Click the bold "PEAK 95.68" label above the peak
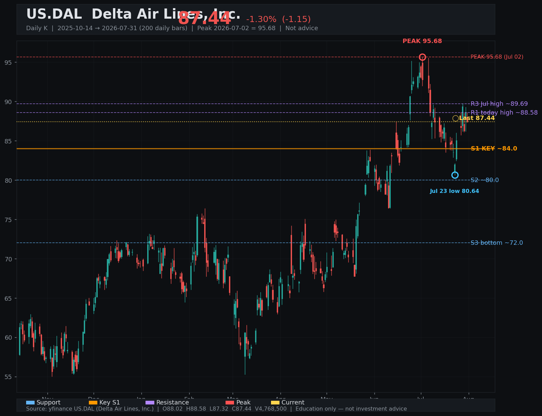The height and width of the screenshot is (416, 542). click(x=422, y=41)
